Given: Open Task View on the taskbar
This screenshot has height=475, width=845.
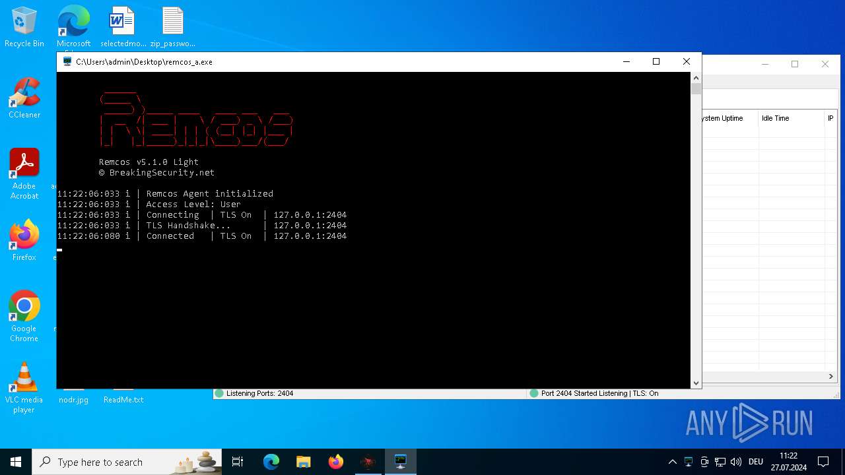Looking at the screenshot, I should (x=238, y=462).
